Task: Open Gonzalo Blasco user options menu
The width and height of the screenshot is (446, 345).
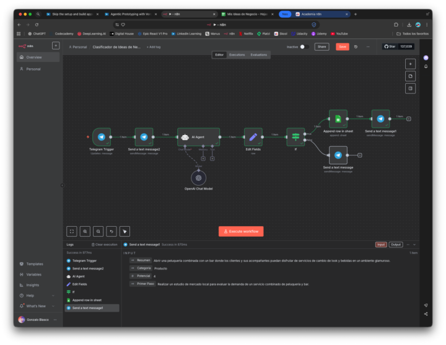Action: pyautogui.click(x=55, y=320)
